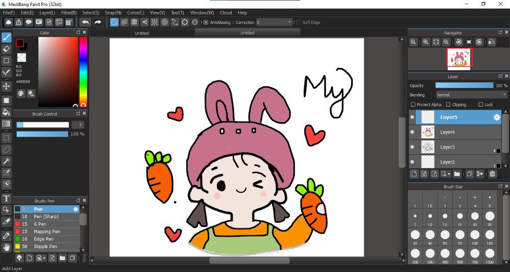Open the Blending mode dropdown

coord(471,95)
